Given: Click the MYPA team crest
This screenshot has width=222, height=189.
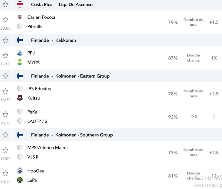Looking at the screenshot, I should 20,62.
